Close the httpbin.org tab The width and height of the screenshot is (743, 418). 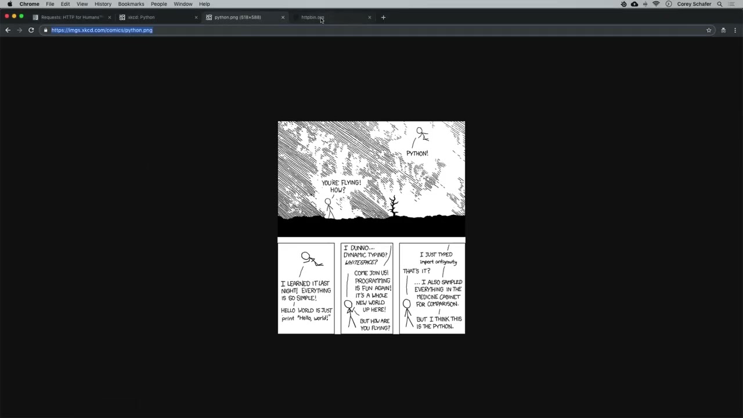[x=370, y=17]
